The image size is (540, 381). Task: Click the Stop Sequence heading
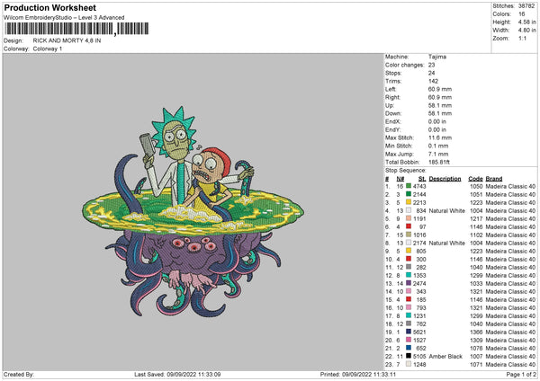tap(405, 171)
